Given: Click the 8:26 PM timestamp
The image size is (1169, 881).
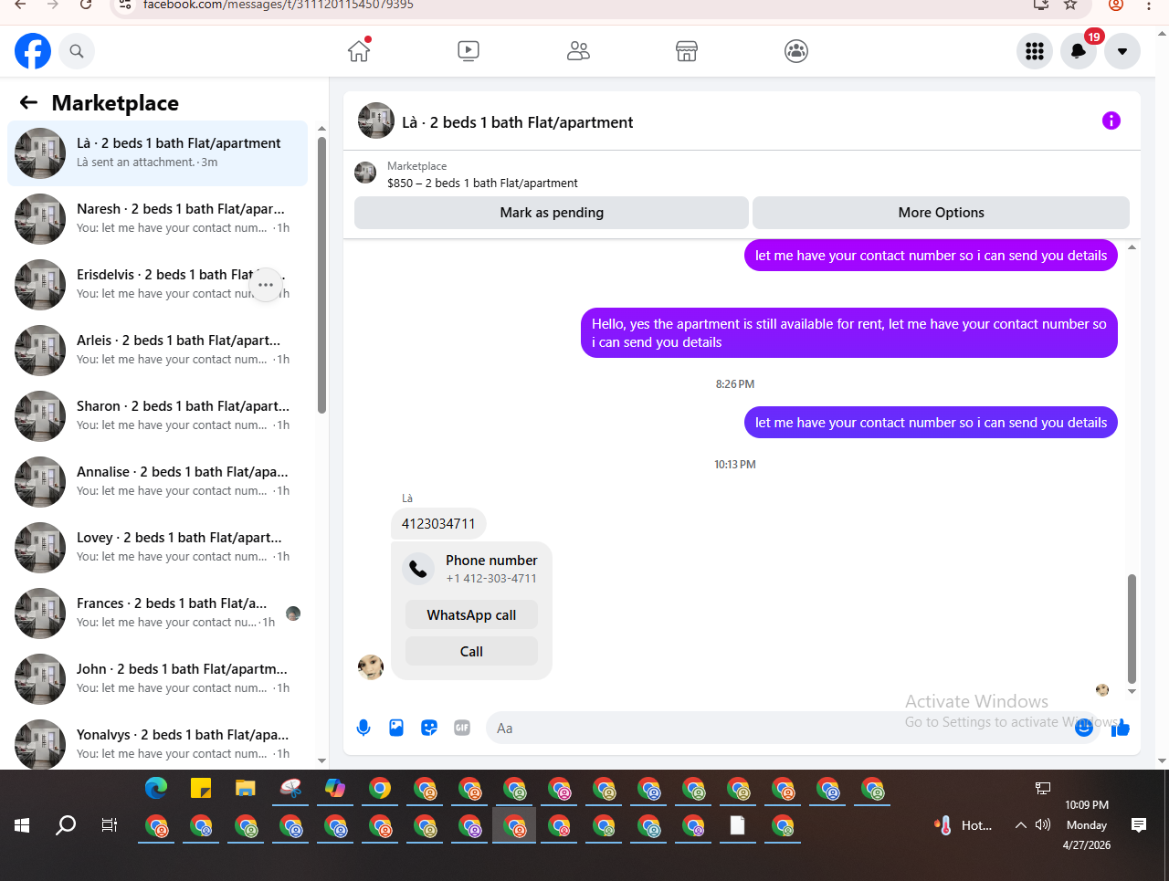Looking at the screenshot, I should pos(735,384).
